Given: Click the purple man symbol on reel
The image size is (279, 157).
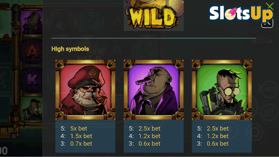Looking at the screenshot, I should (x=31, y=22).
